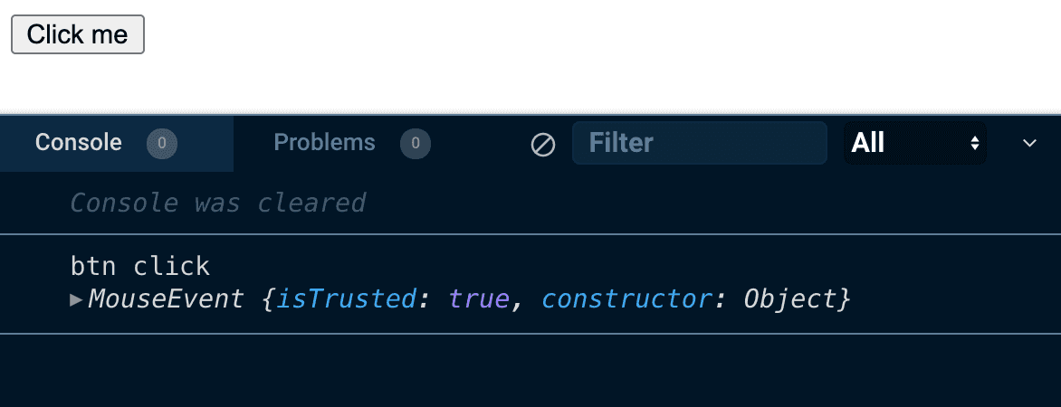Click the divider above the console panel

point(530,114)
